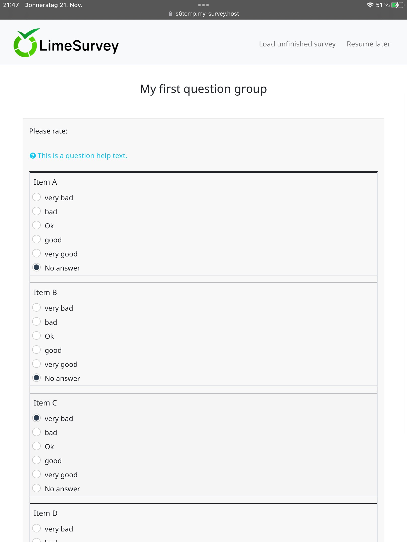
Task: Tap the ls6temp.my-survey.host address bar
Action: click(206, 14)
